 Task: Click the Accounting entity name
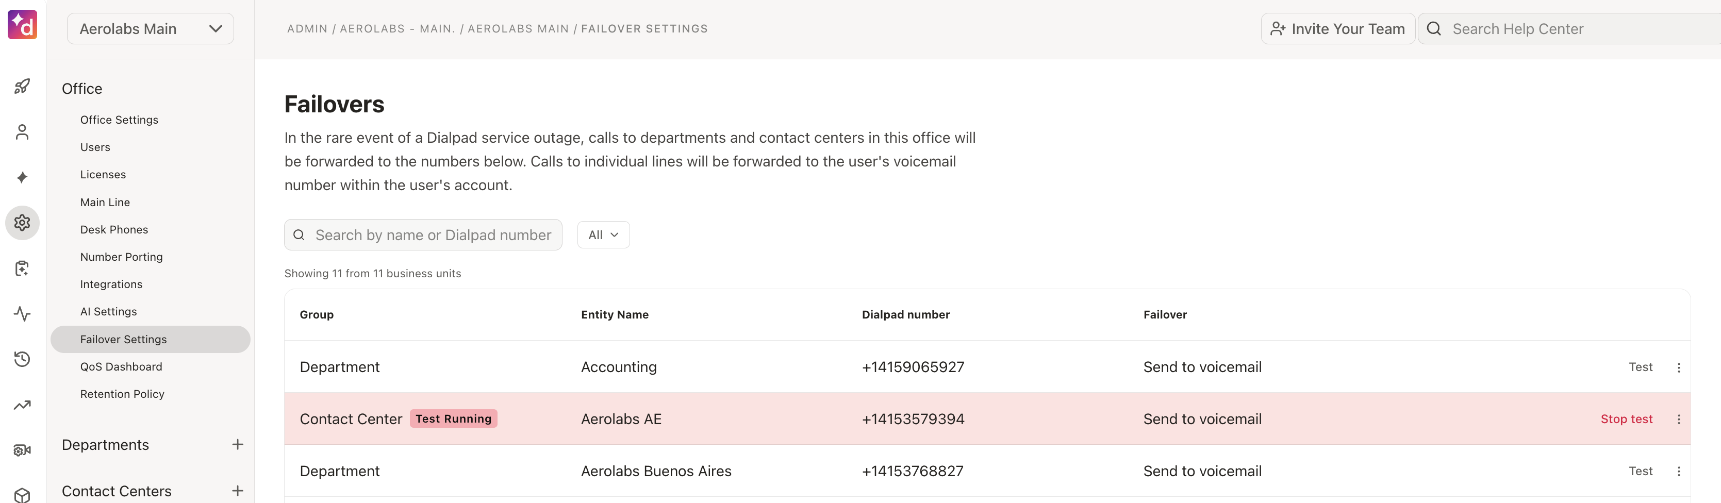(619, 367)
